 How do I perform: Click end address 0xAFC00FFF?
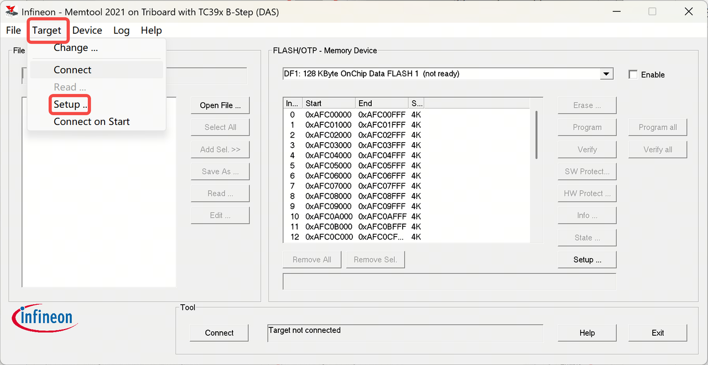pos(382,114)
